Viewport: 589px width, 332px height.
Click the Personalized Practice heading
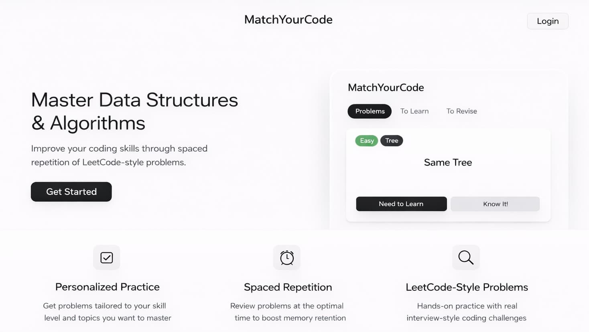click(107, 287)
